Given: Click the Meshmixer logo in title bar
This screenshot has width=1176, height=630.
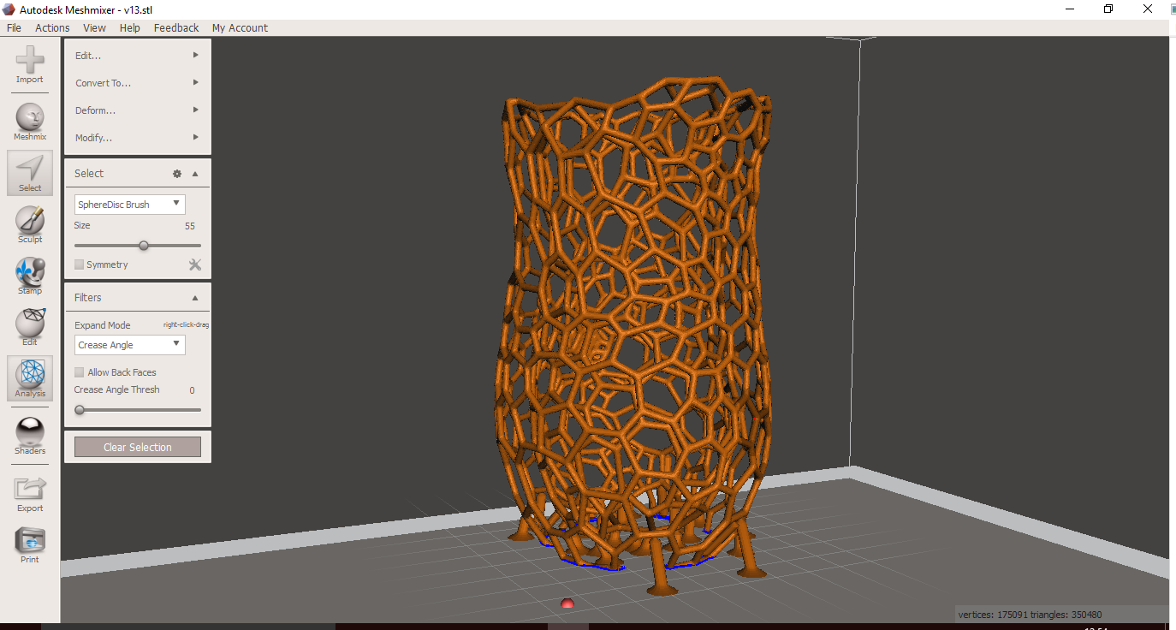Looking at the screenshot, I should click(x=8, y=9).
